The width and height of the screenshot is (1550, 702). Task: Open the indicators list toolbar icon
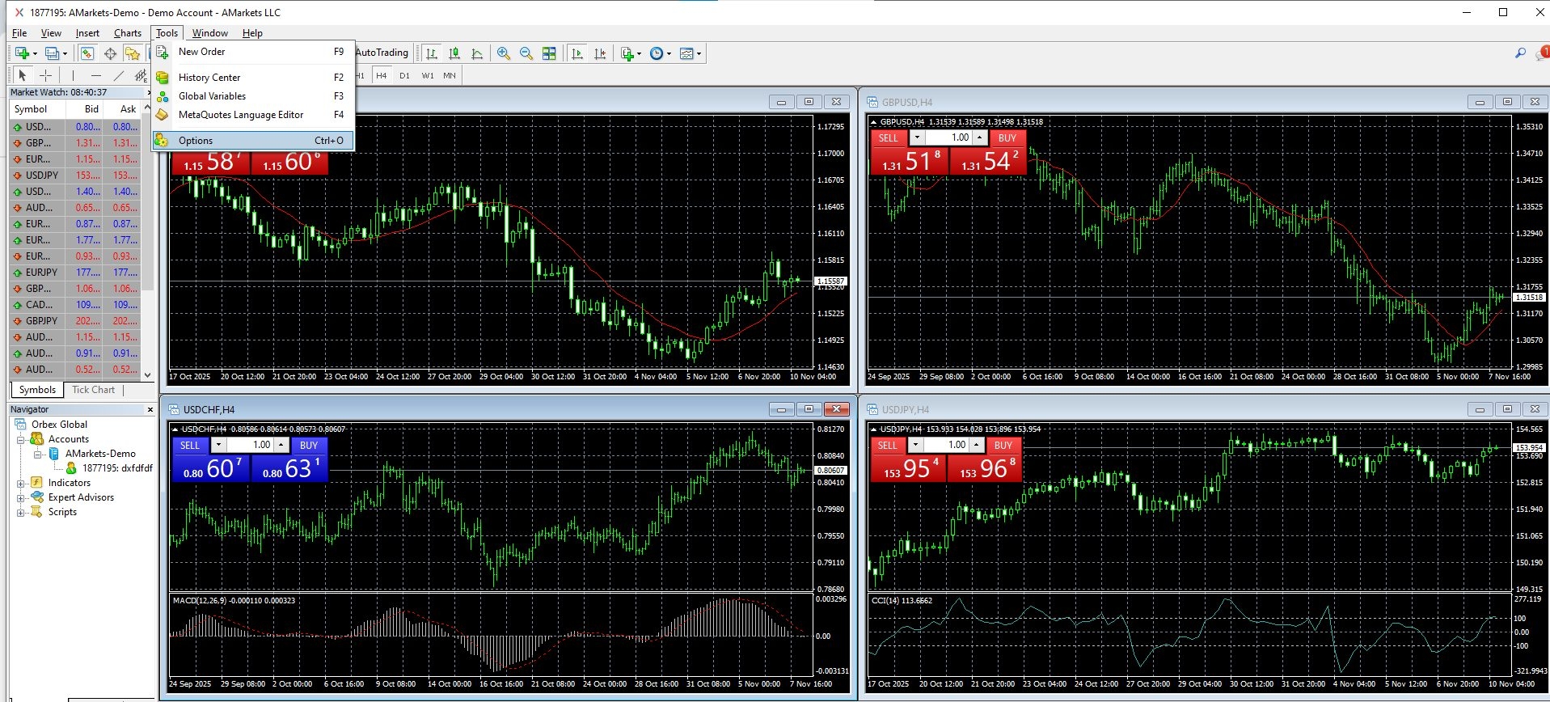pyautogui.click(x=629, y=53)
